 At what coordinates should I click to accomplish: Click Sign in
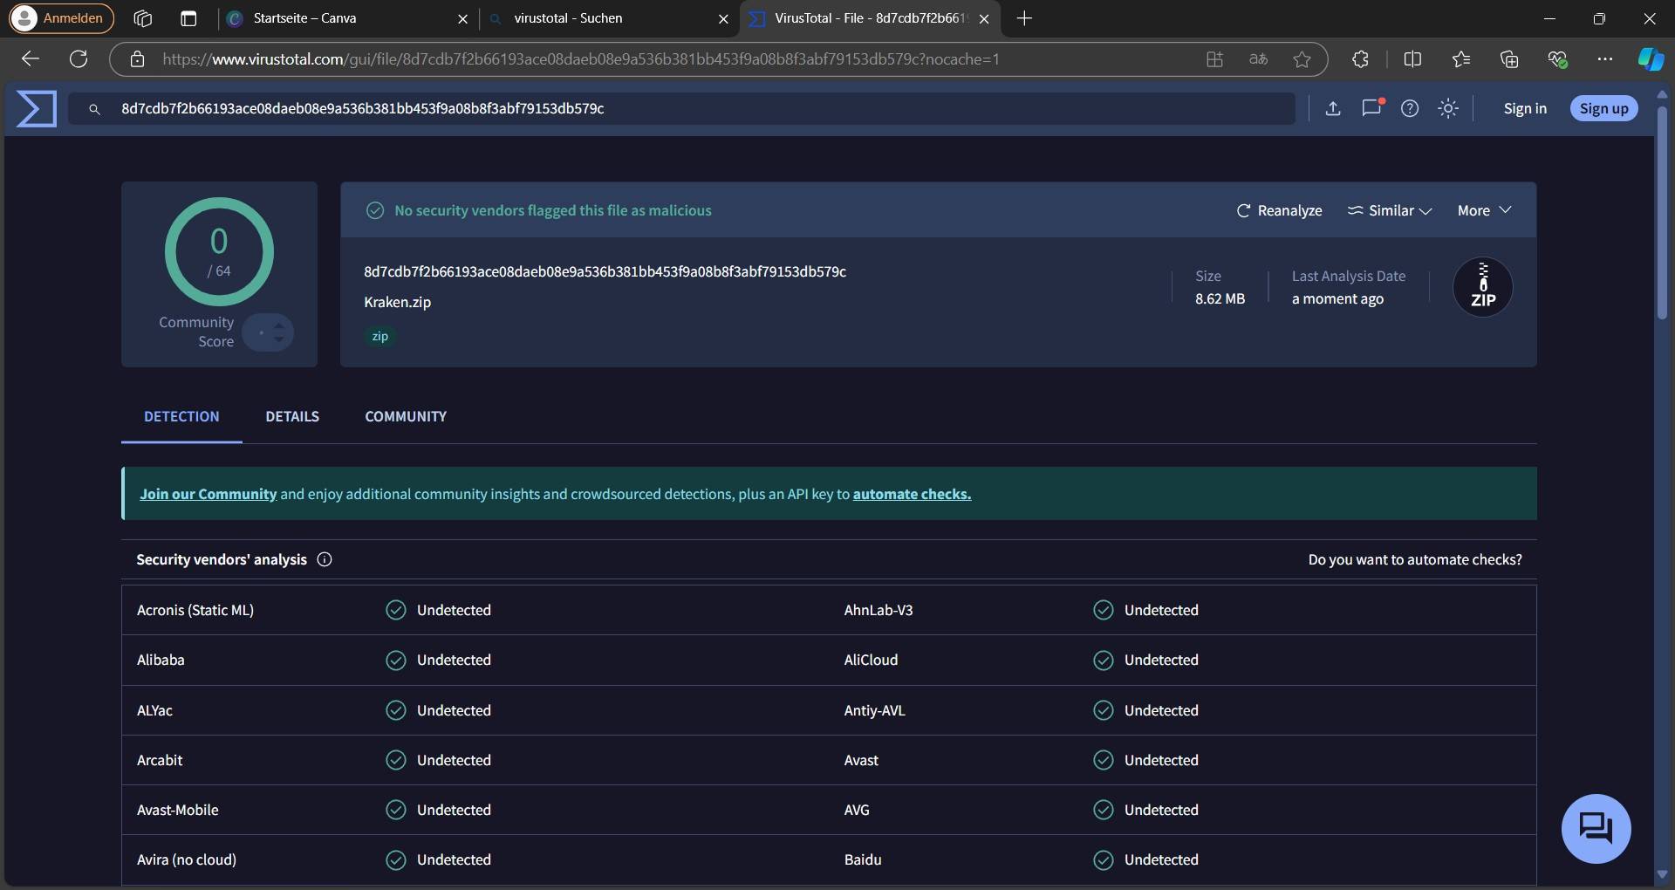click(x=1525, y=108)
